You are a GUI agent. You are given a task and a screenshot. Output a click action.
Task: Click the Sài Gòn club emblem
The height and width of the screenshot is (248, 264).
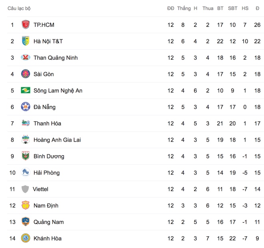coord(26,74)
